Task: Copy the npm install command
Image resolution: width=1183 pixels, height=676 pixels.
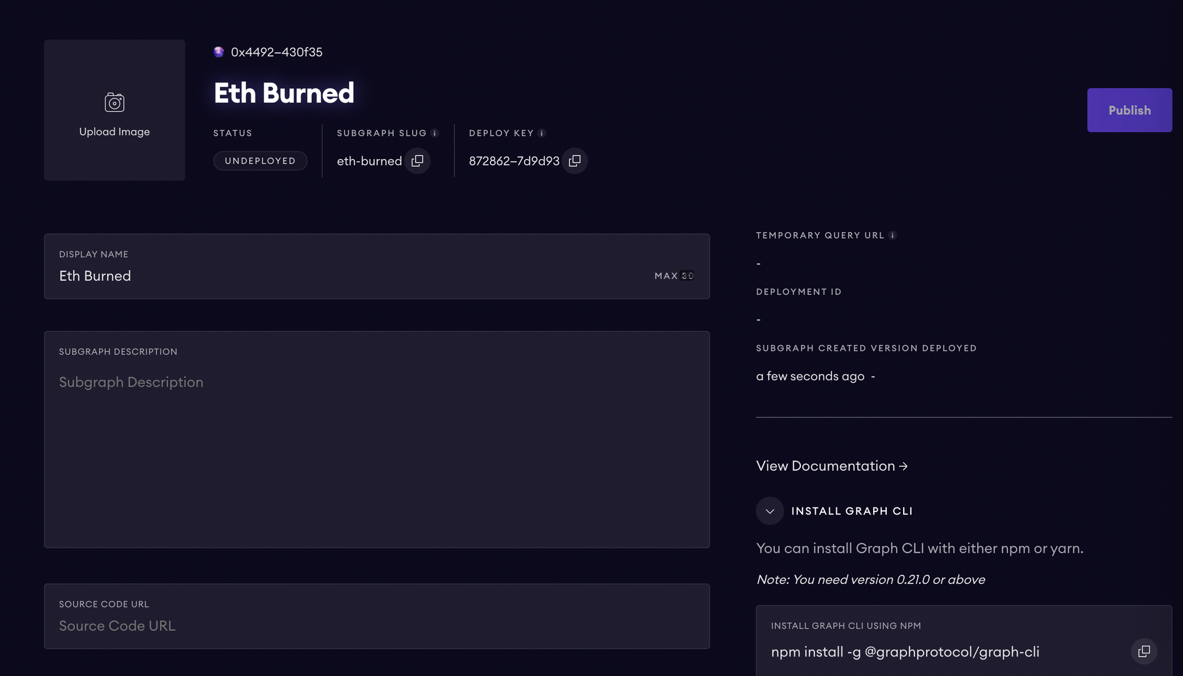Action: point(1144,651)
